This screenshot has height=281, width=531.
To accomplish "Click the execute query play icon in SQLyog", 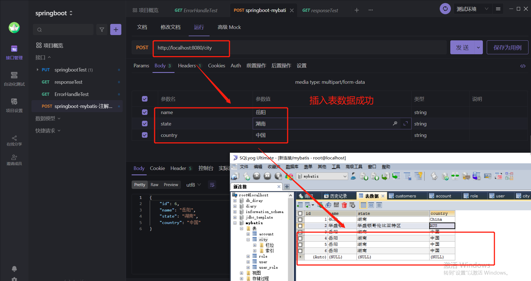I will (x=257, y=176).
